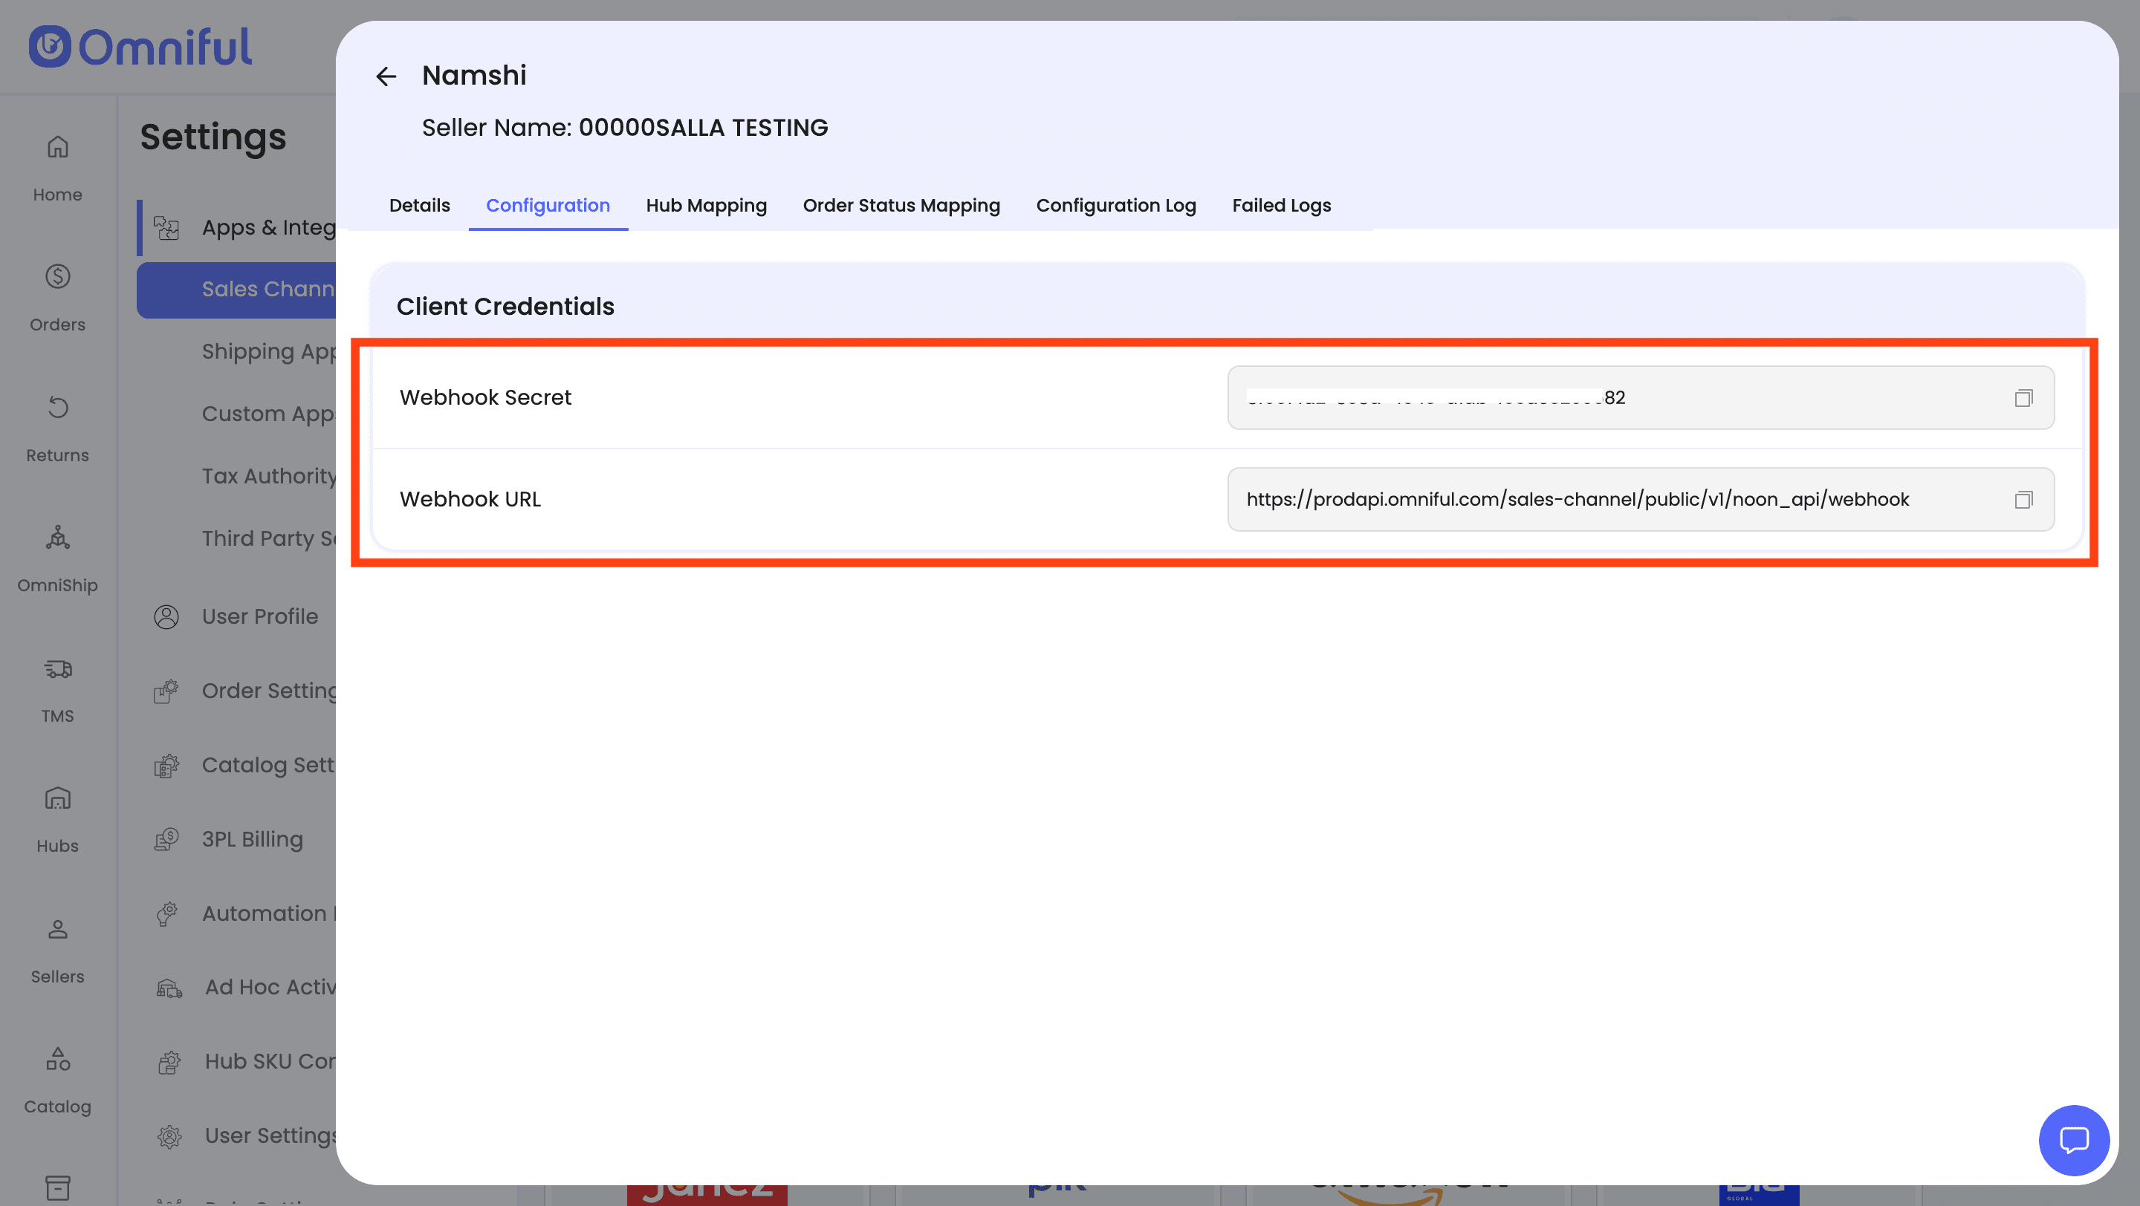This screenshot has width=2140, height=1206.
Task: View the Configuration Log tab
Action: point(1115,205)
